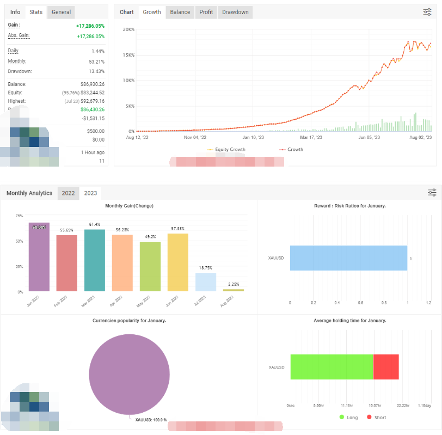Click the Monthly value 53.21%
Image resolution: width=442 pixels, height=435 pixels.
click(97, 62)
